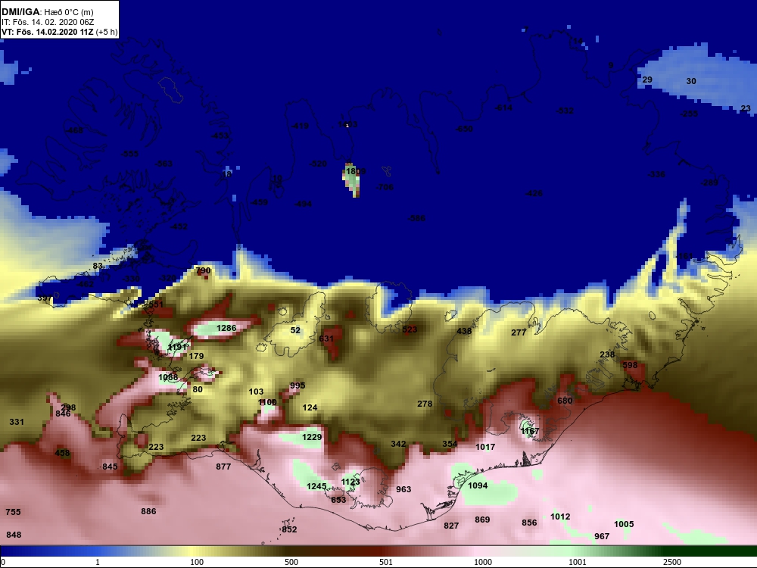Click the map value 1123

pyautogui.click(x=350, y=482)
